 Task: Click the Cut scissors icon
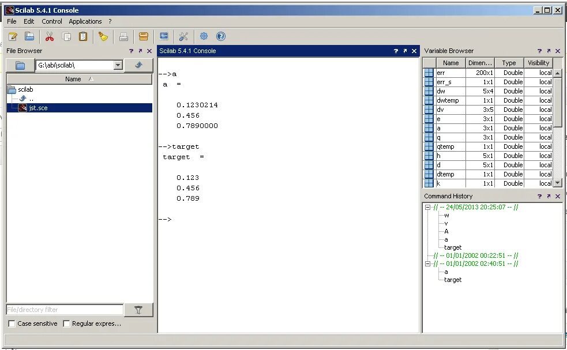point(50,36)
